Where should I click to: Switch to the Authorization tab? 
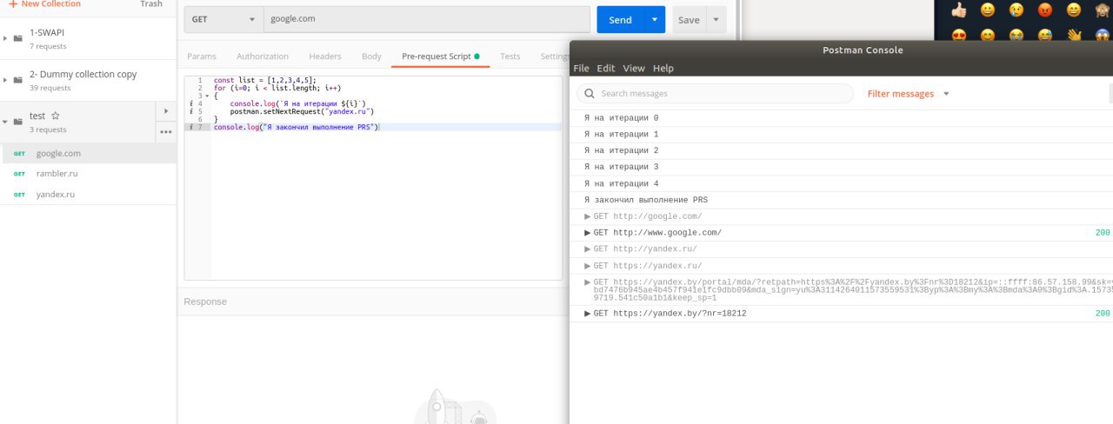(x=263, y=56)
